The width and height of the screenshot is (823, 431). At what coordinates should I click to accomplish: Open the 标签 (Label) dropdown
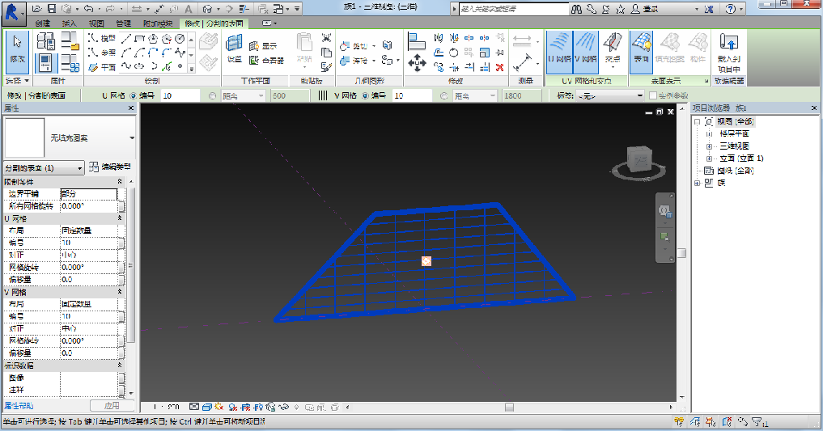tap(609, 95)
